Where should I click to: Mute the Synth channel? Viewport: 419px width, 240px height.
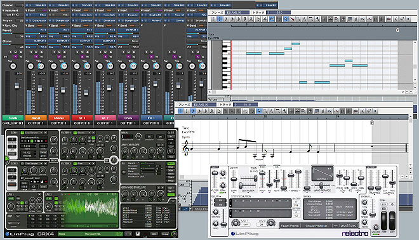pyautogui.click(x=15, y=52)
